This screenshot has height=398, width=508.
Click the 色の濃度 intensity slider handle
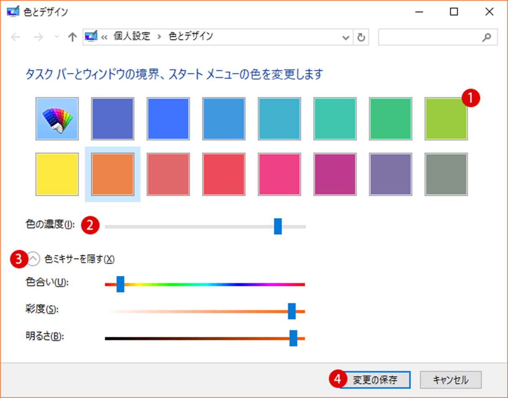(278, 226)
